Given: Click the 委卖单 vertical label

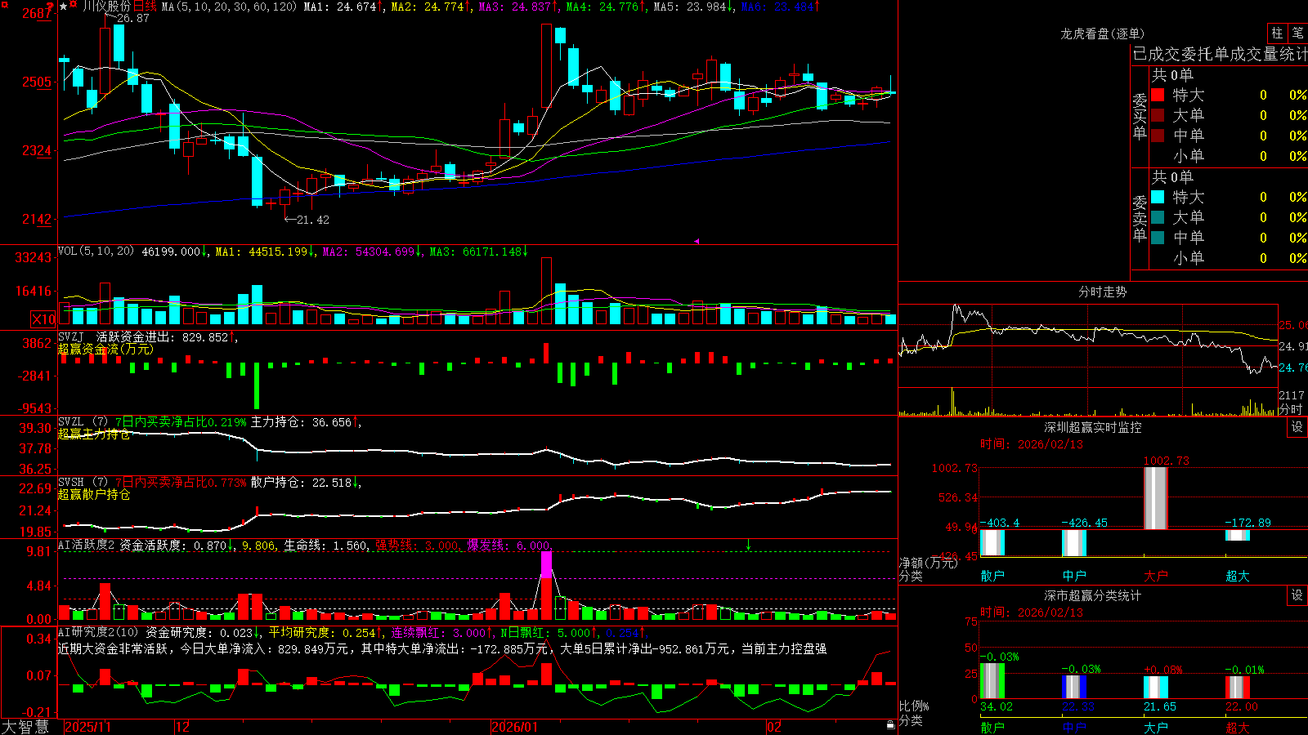Looking at the screenshot, I should (1140, 219).
